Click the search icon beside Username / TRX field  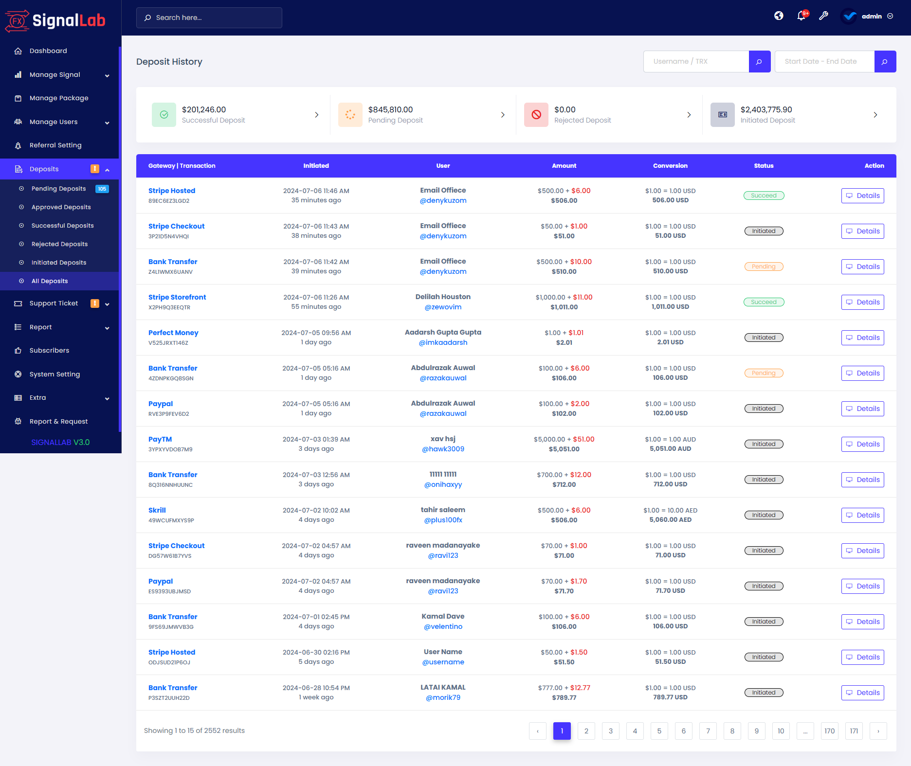[759, 61]
